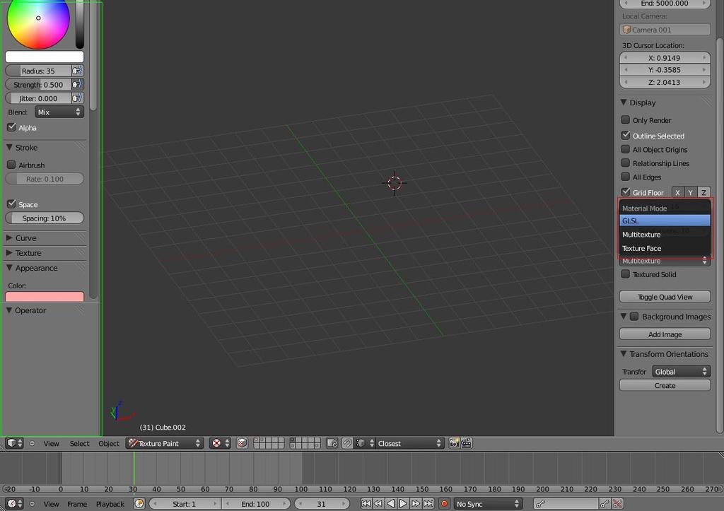The image size is (724, 511).
Task: Open the 3D view editor type selector
Action: coord(14,443)
